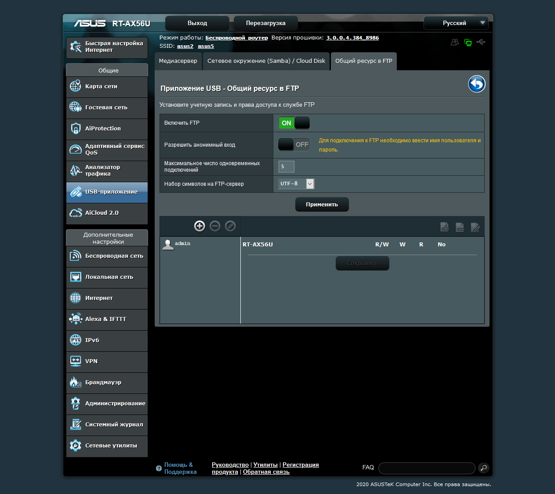Click the FAQ search magnifier icon
555x494 pixels.
(x=483, y=468)
